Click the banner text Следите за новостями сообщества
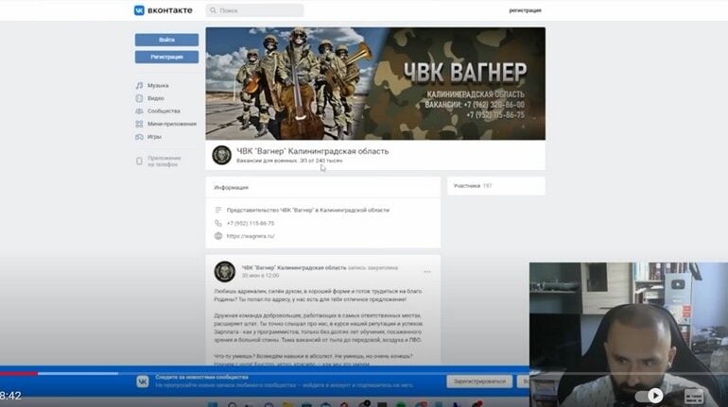The width and height of the screenshot is (728, 407). pos(202,378)
